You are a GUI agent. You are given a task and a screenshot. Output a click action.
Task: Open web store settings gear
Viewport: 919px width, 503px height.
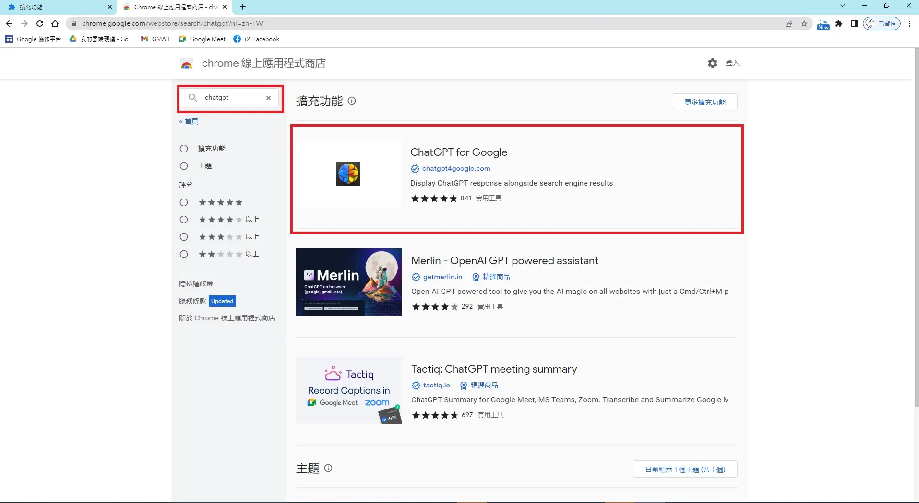(713, 63)
